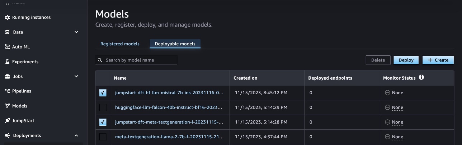Go to Experiments in sidebar
Image resolution: width=462 pixels, height=145 pixels.
pyautogui.click(x=25, y=61)
